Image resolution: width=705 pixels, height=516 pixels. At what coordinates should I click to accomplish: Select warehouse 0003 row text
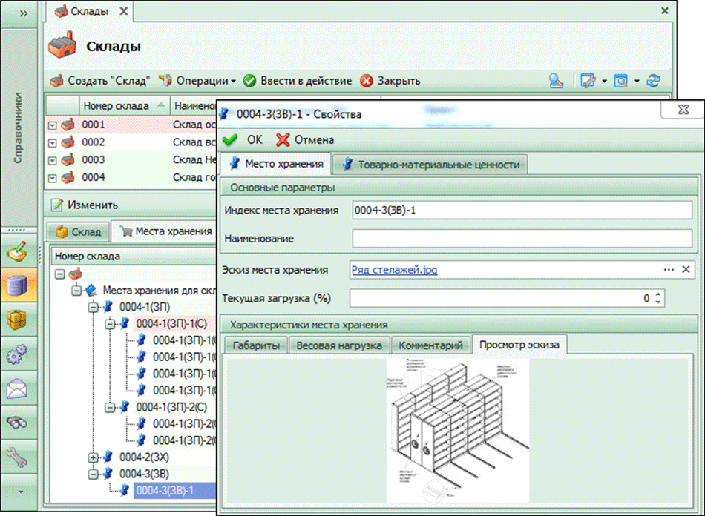click(x=94, y=160)
